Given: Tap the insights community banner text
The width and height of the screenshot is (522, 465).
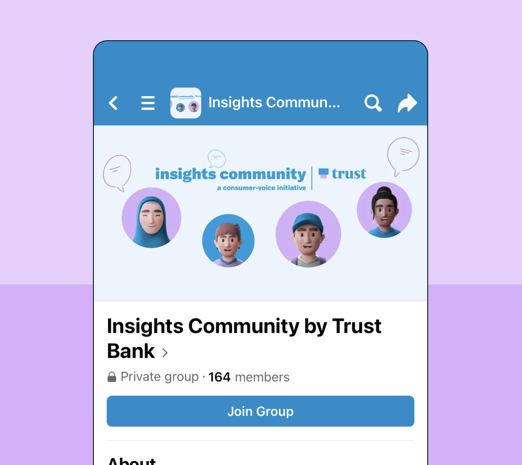Looking at the screenshot, I should (x=230, y=174).
